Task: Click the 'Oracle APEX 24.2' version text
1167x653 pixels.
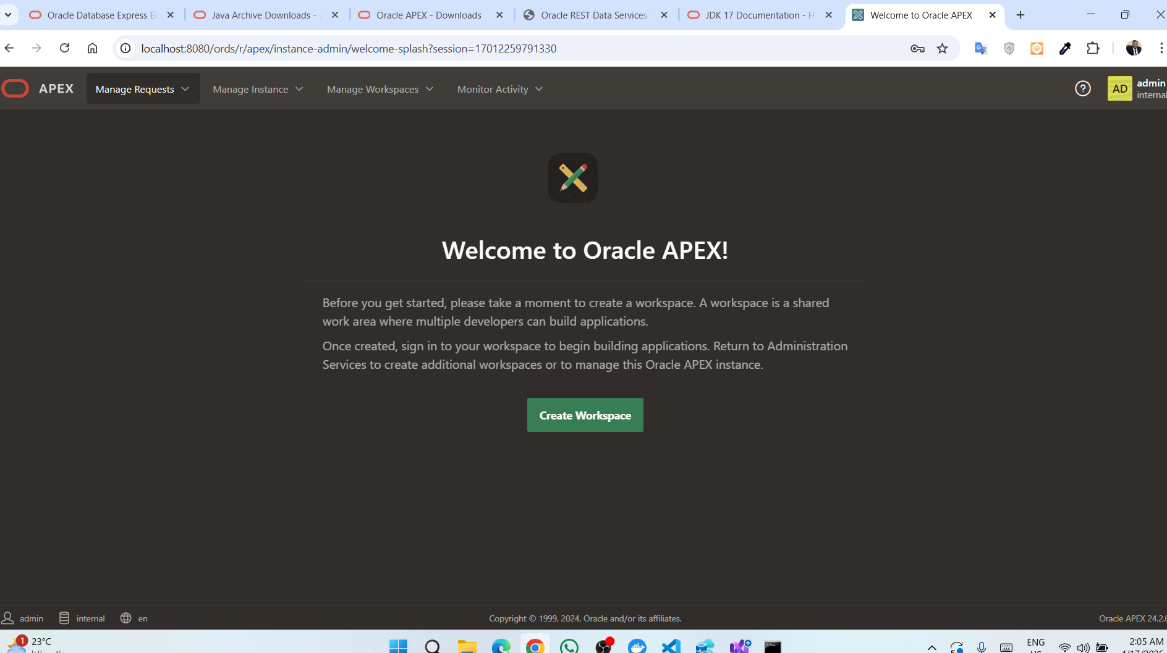Action: (1132, 618)
